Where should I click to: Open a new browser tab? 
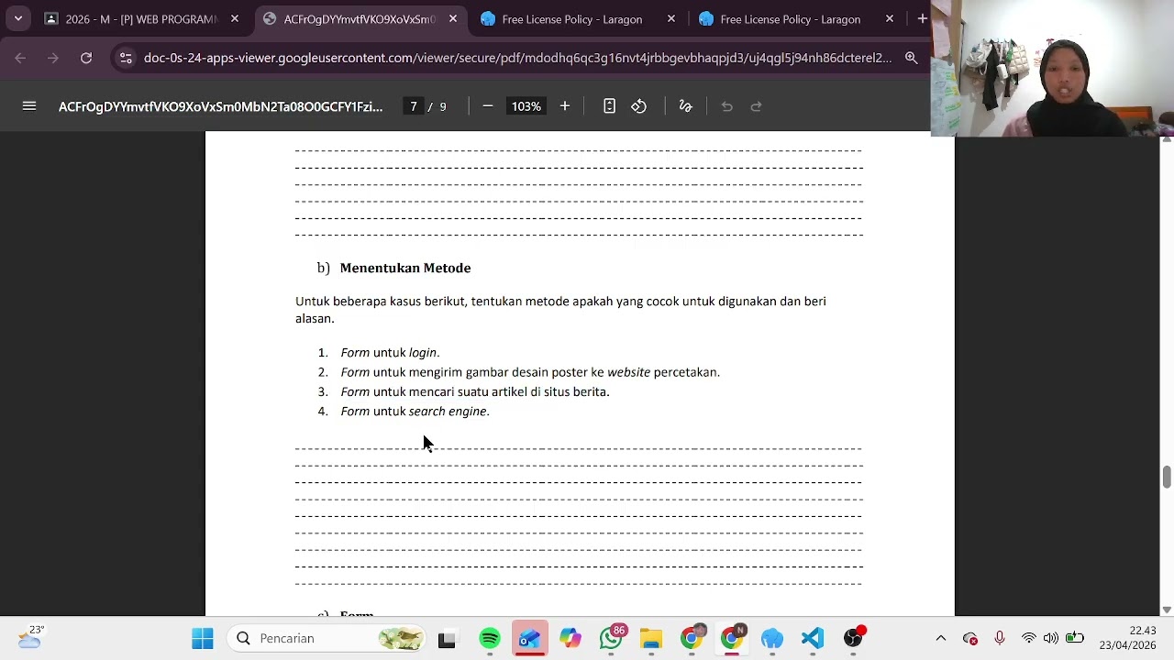point(922,18)
